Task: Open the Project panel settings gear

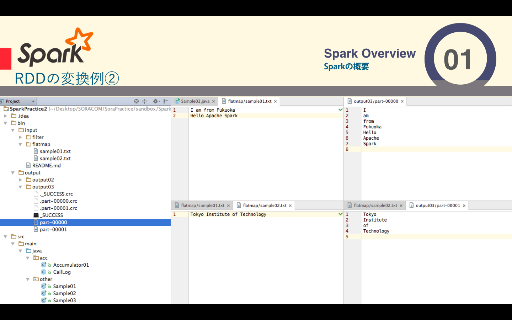Action: [155, 101]
